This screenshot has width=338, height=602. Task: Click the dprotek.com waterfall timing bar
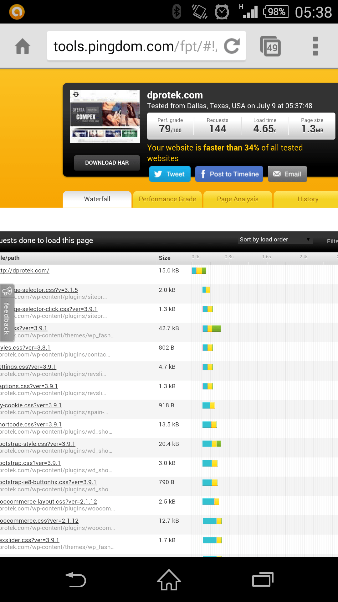click(x=199, y=270)
